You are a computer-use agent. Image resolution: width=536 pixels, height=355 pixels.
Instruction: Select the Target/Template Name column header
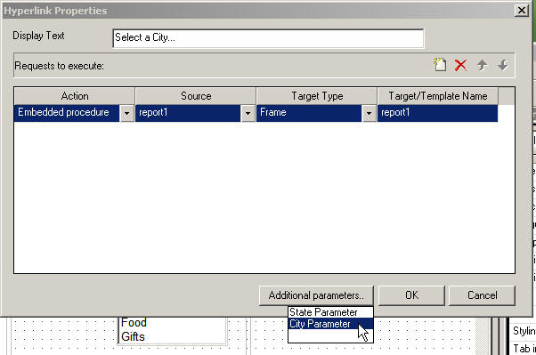click(x=437, y=96)
